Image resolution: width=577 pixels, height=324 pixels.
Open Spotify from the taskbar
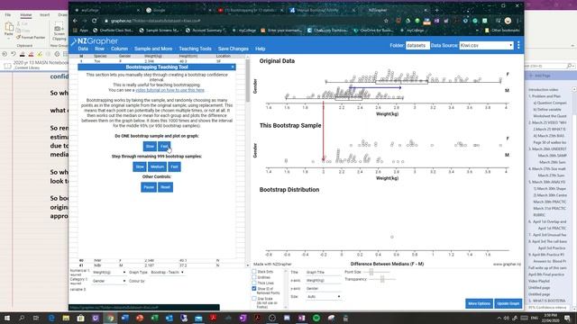point(316,318)
